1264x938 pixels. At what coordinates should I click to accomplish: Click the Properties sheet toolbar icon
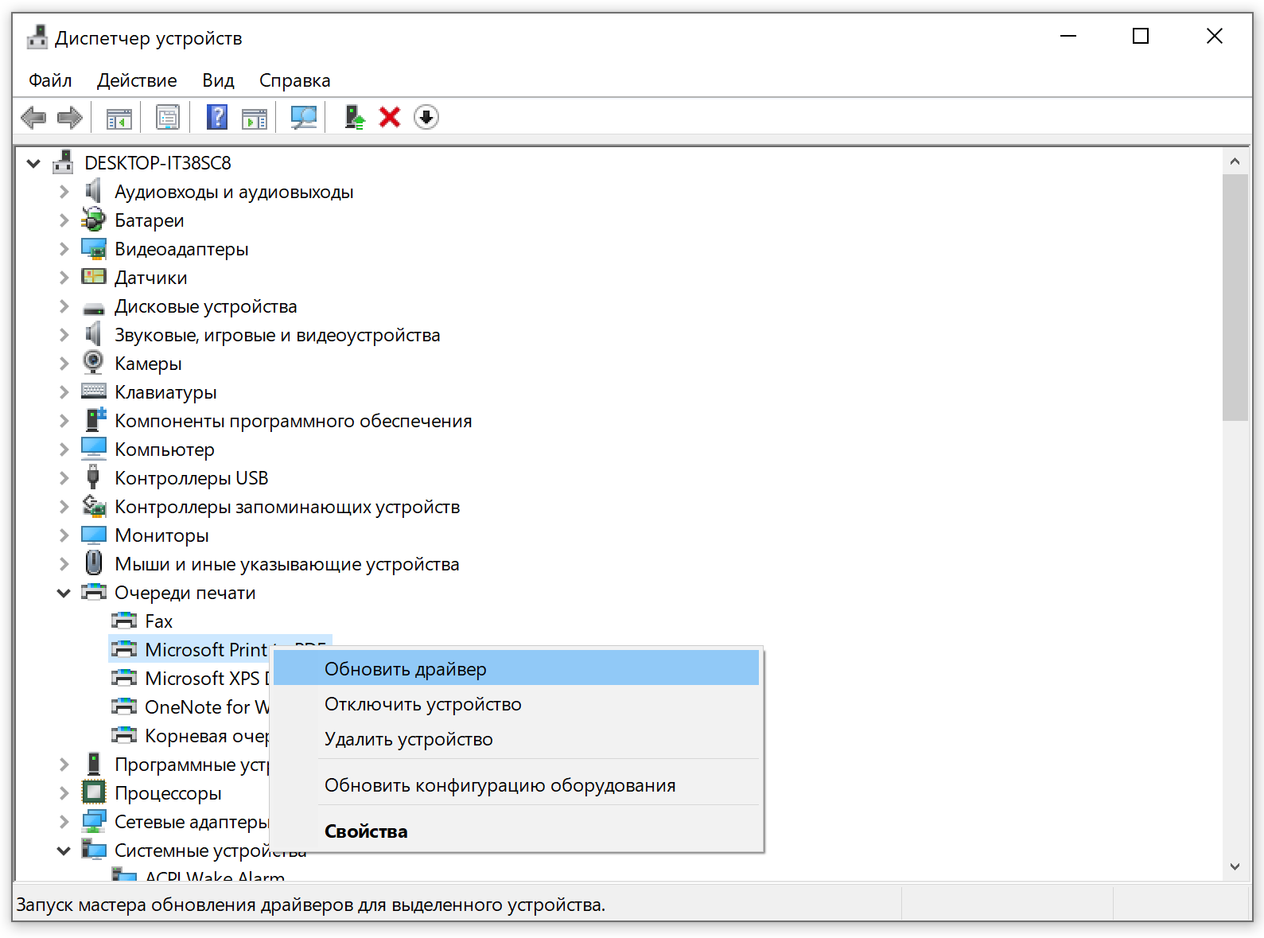click(x=168, y=118)
